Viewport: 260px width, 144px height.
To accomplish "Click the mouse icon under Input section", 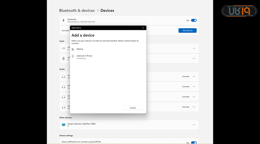I will 64,58.
